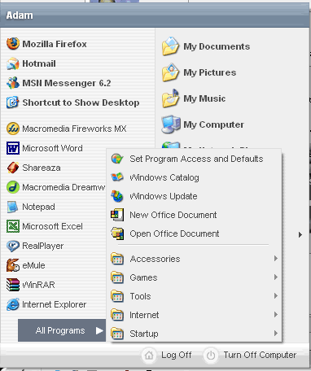Select Windows Update menu entry
This screenshot has height=371, width=311.
(x=195, y=196)
